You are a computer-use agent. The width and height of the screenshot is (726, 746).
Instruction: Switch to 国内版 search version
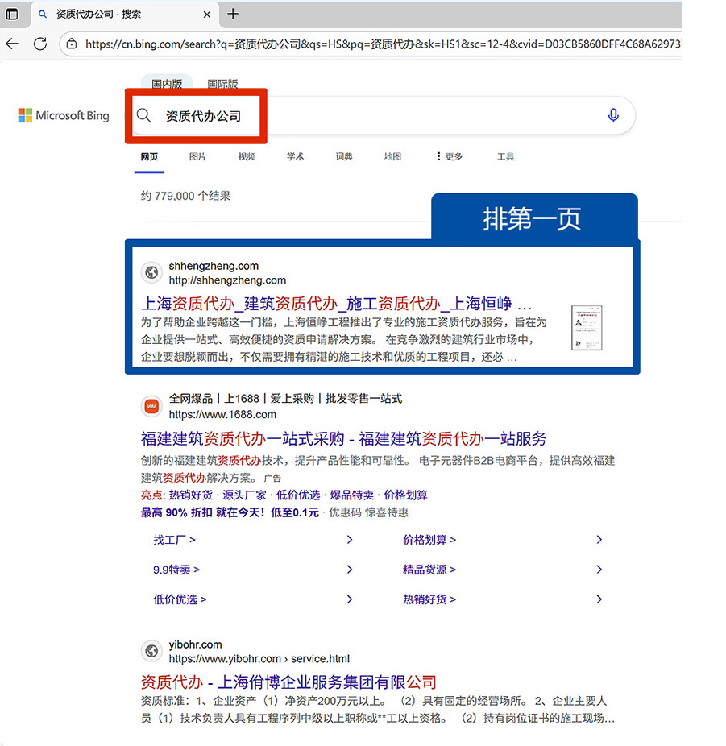point(167,84)
